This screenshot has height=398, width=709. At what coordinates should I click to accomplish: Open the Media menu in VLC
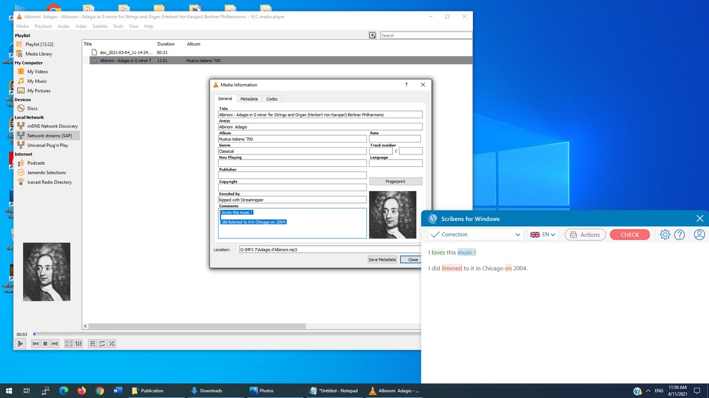22,26
